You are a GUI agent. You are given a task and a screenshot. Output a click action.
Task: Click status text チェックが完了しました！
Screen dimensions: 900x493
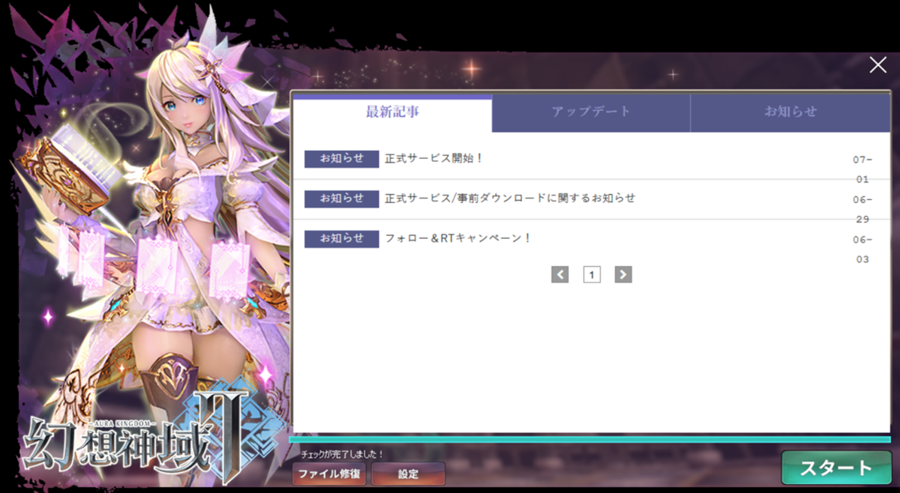click(341, 454)
